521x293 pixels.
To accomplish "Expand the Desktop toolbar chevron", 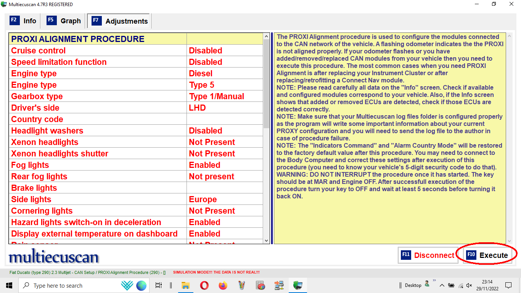I will [434, 280].
